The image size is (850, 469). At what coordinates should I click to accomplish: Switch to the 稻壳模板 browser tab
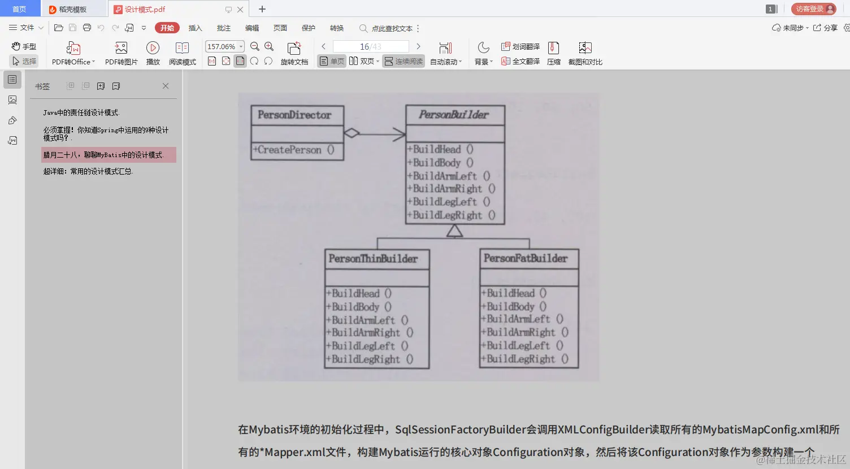point(73,8)
